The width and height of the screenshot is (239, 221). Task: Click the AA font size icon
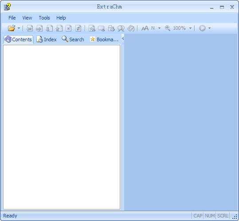[x=145, y=28]
